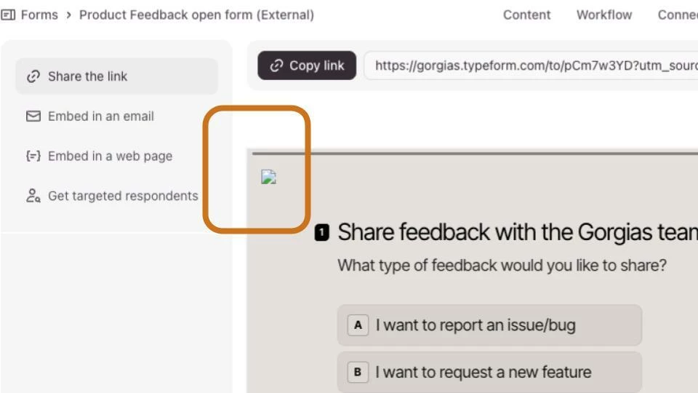
Task: Choose Embed in a web page
Action: pyautogui.click(x=110, y=156)
